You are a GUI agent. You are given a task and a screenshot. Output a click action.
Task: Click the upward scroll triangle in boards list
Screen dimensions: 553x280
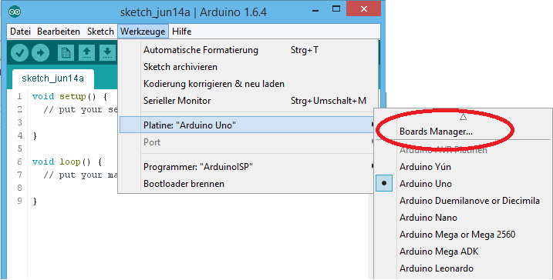click(x=463, y=116)
